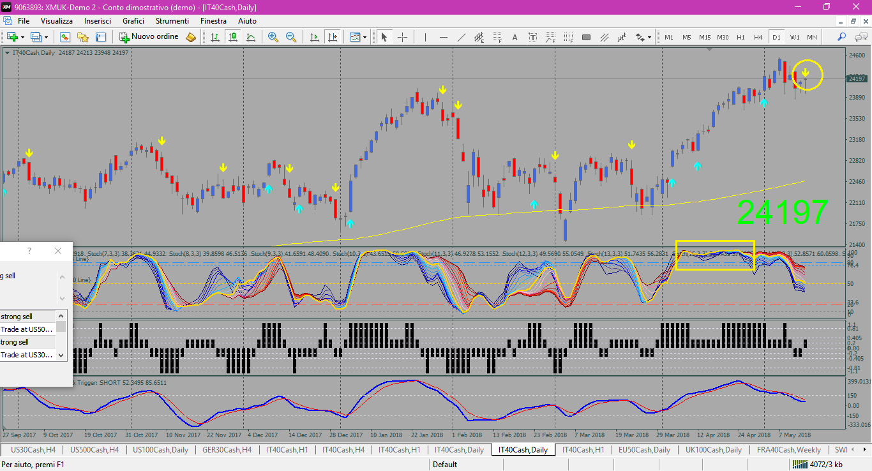
Task: Select the trendline drawing tool
Action: point(462,37)
